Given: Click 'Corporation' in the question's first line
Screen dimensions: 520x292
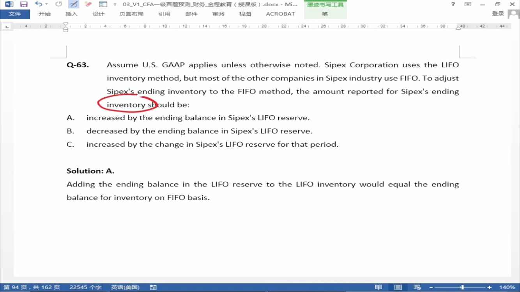Looking at the screenshot, I should point(373,65).
